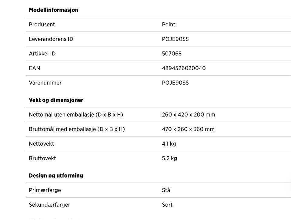The image size is (291, 220).
Task: Select the Vekt og dimensjoner heading
Action: click(56, 100)
